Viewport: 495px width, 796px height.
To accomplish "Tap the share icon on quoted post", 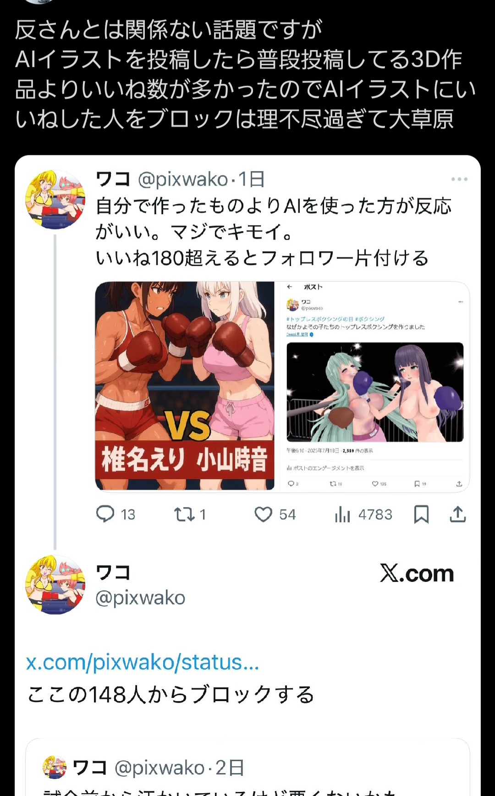I will (x=458, y=514).
